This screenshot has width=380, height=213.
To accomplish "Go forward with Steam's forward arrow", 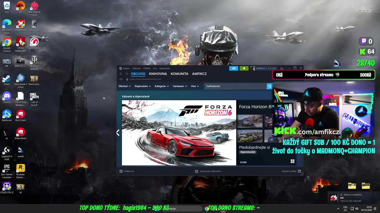I will (127, 74).
